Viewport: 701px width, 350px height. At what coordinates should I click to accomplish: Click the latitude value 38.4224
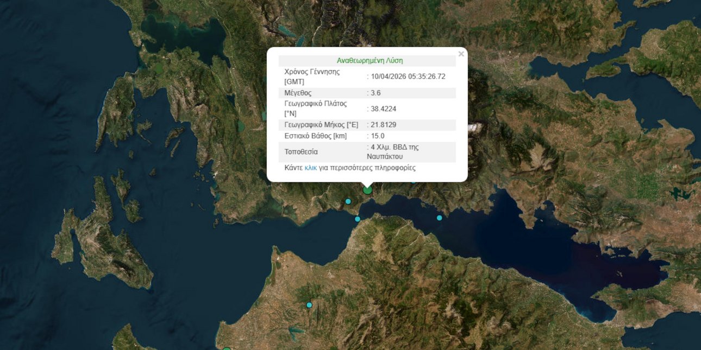pos(384,109)
